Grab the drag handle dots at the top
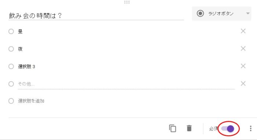The height and width of the screenshot is (140, 257). 127,2
